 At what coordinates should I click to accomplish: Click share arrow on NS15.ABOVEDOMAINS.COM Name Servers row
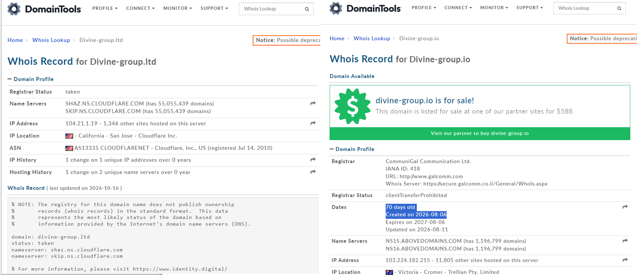(x=625, y=241)
